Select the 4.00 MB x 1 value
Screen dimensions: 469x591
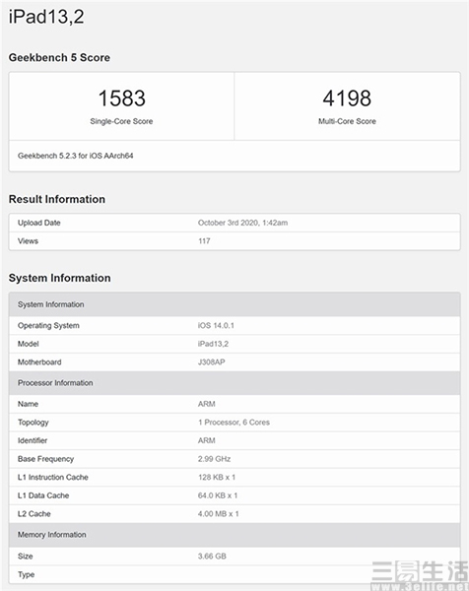click(x=219, y=514)
